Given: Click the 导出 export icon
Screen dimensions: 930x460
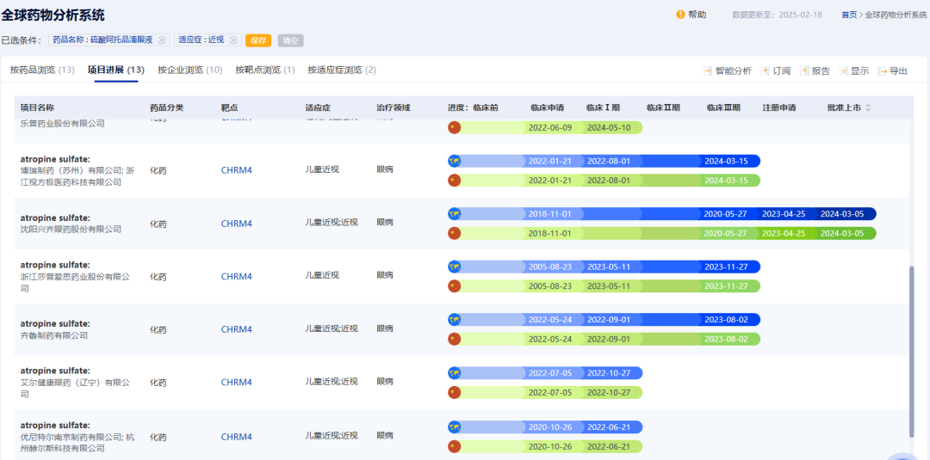Looking at the screenshot, I should click(883, 71).
